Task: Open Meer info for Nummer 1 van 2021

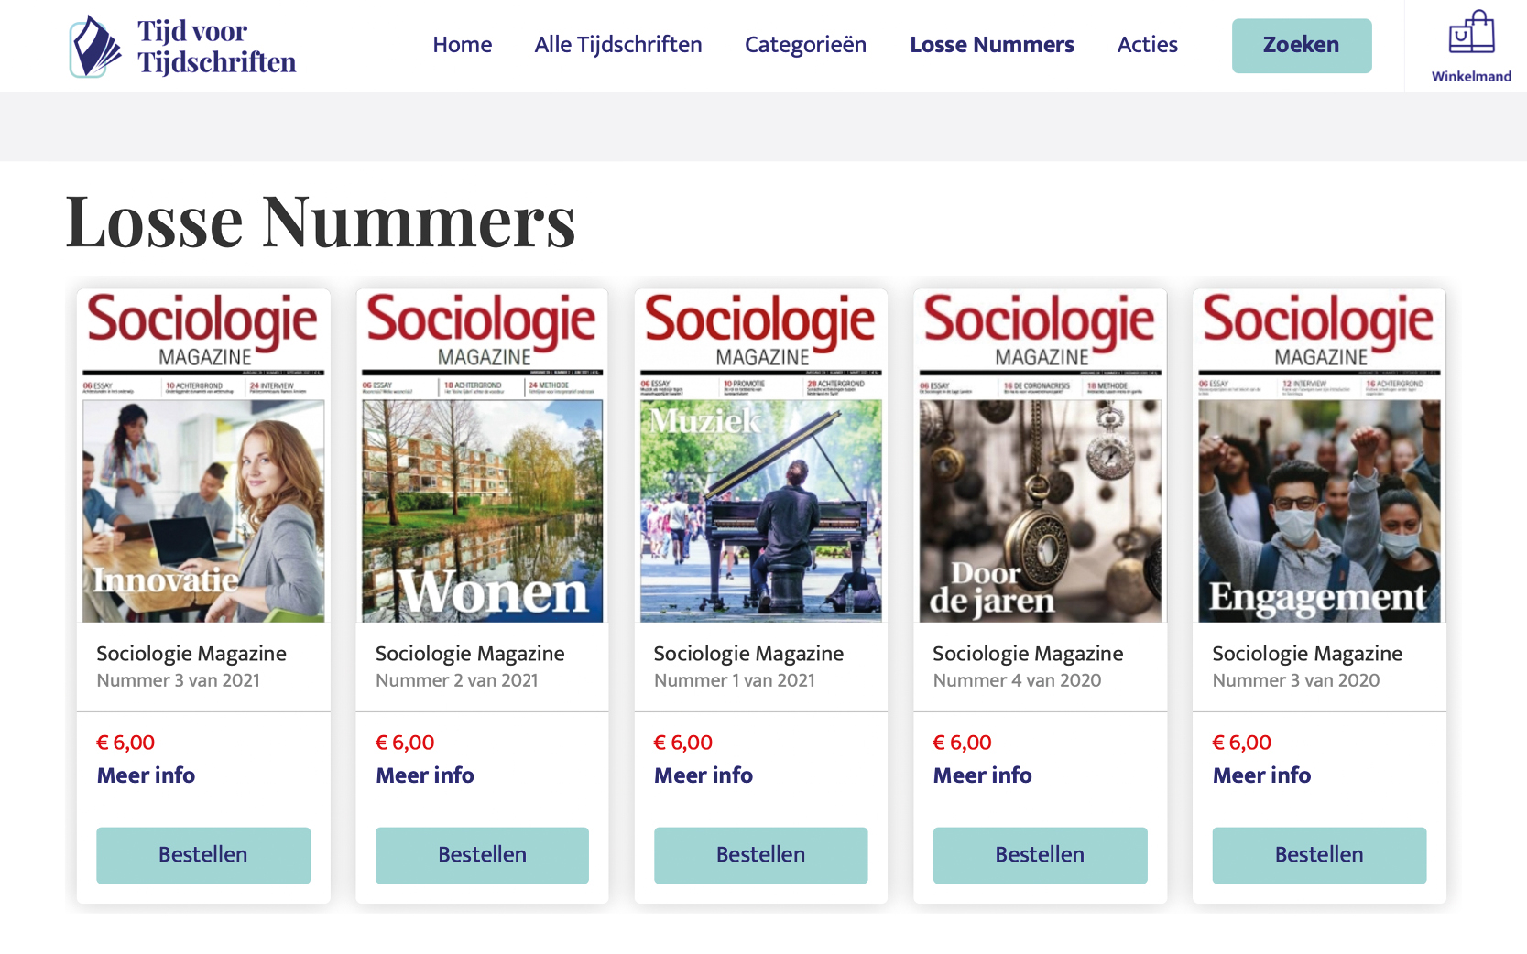Action: (704, 775)
